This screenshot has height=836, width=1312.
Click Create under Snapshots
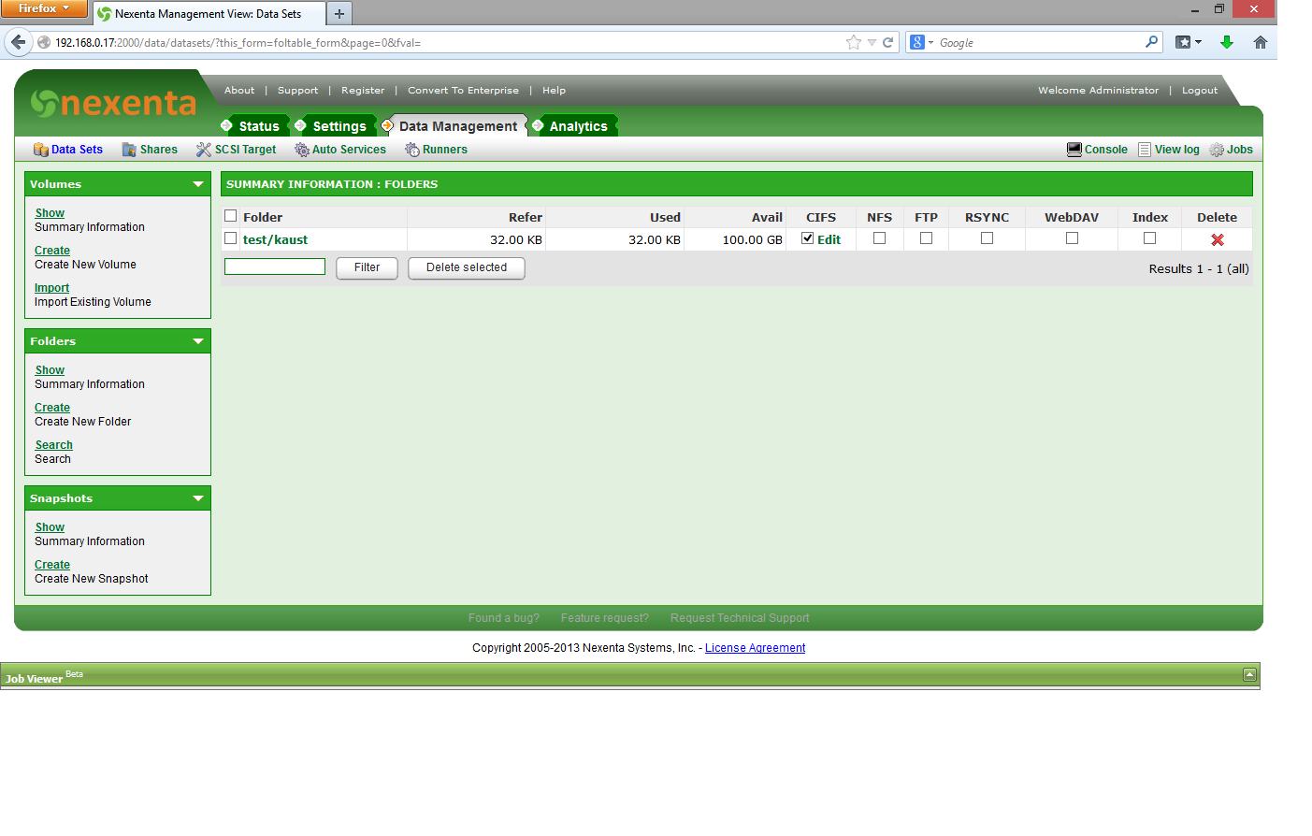[x=52, y=565]
